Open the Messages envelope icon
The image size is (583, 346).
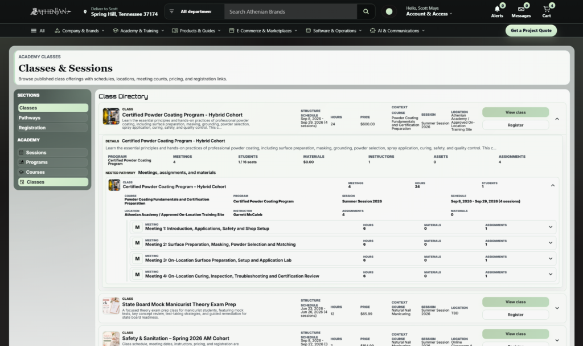pyautogui.click(x=521, y=9)
